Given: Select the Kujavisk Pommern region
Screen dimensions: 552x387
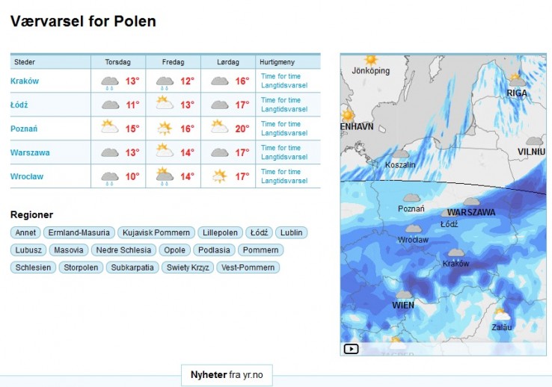Looking at the screenshot, I should (156, 232).
